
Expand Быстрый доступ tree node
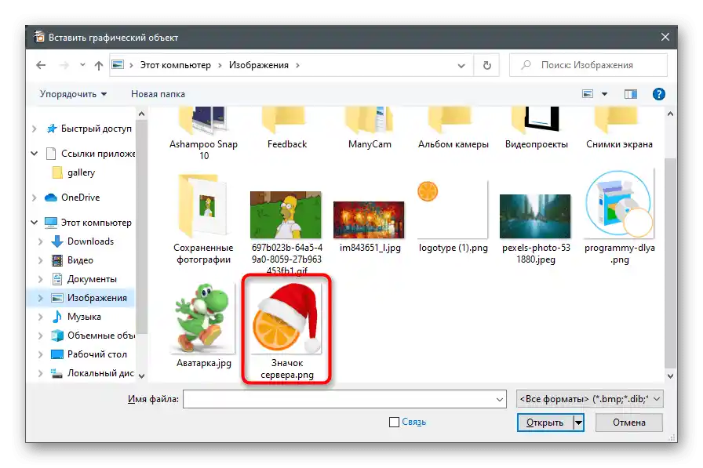coord(34,129)
